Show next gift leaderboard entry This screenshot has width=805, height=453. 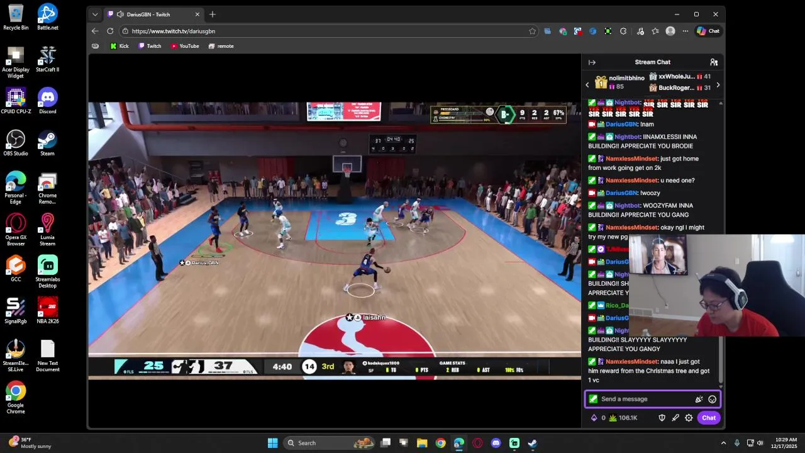tap(718, 84)
